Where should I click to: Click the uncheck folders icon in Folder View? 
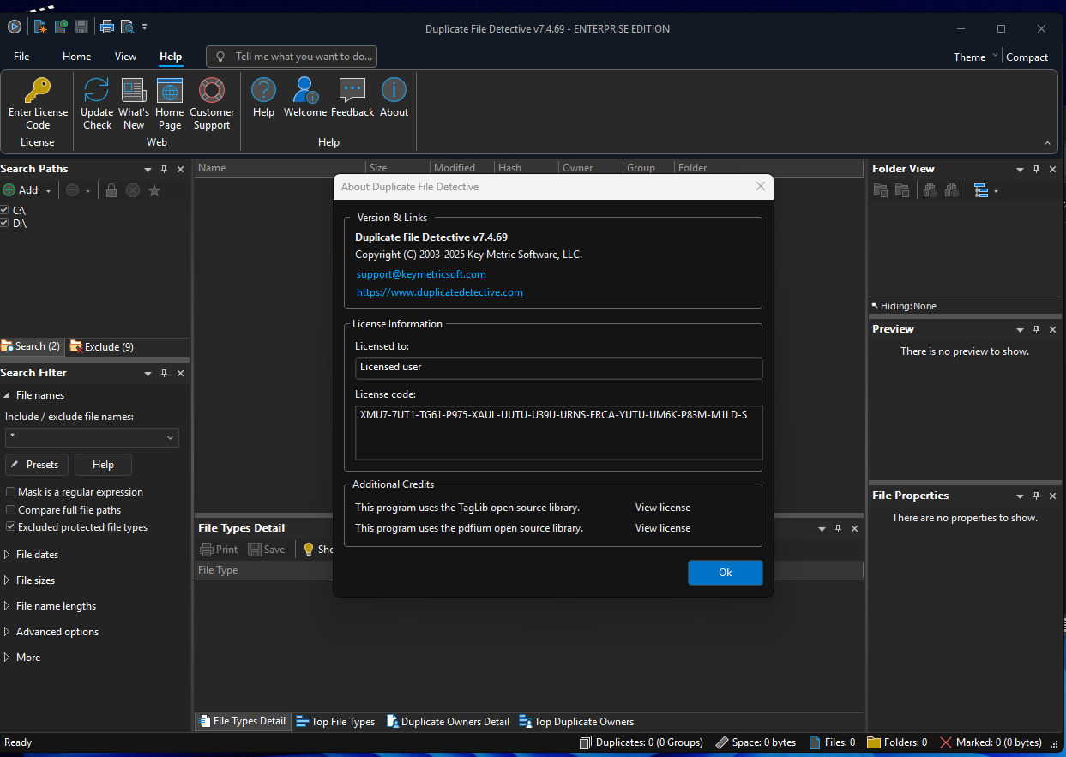coord(901,190)
